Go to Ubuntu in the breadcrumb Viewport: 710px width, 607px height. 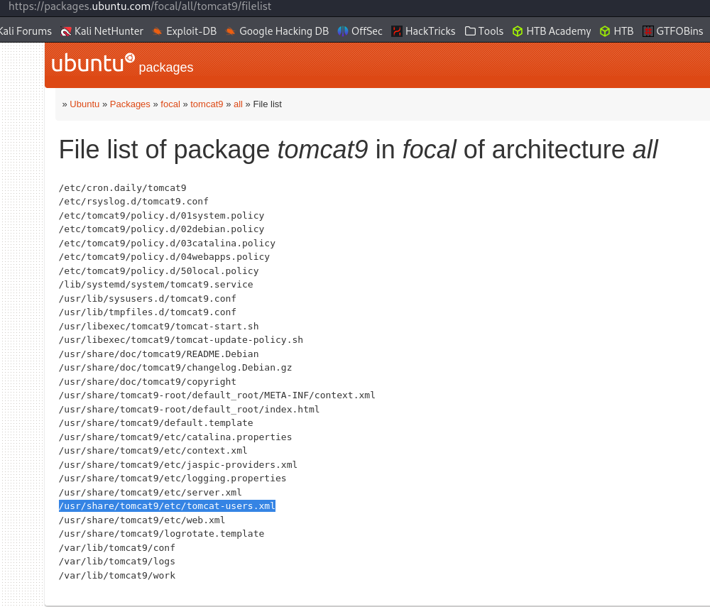tap(84, 104)
